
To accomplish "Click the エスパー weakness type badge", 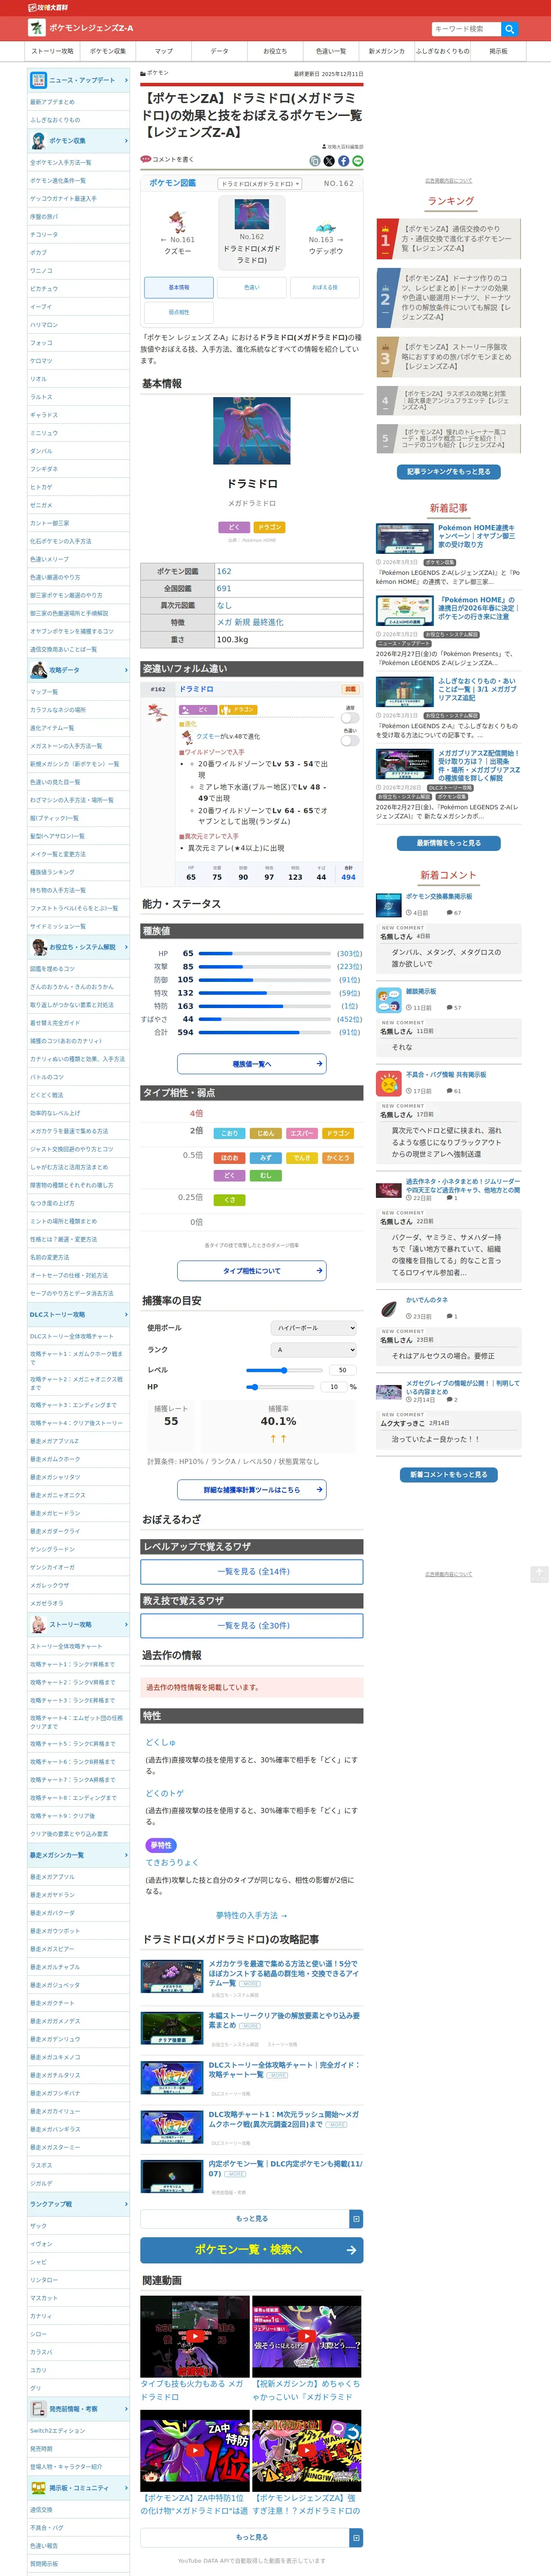I will pyautogui.click(x=302, y=1133).
